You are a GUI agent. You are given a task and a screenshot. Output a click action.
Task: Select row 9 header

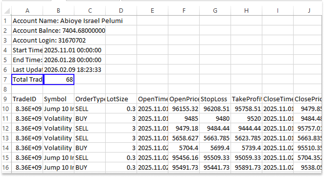pyautogui.click(x=7, y=99)
